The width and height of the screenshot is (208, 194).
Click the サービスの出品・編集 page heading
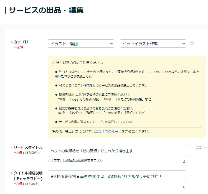[x=46, y=10]
